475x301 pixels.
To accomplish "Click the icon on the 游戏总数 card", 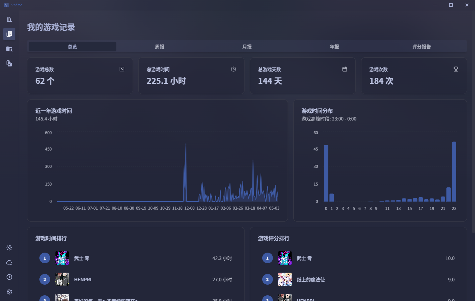I will point(122,69).
